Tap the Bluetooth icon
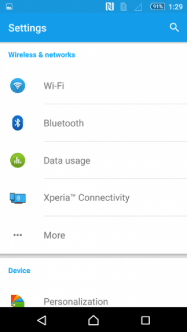The height and width of the screenshot is (332, 187). [17, 123]
